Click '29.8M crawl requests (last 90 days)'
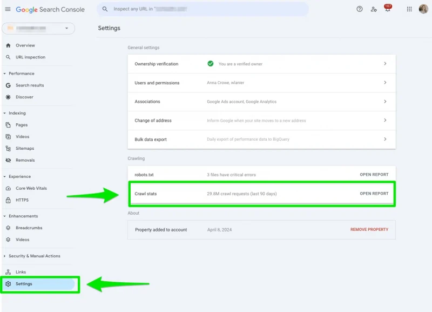 pos(241,194)
